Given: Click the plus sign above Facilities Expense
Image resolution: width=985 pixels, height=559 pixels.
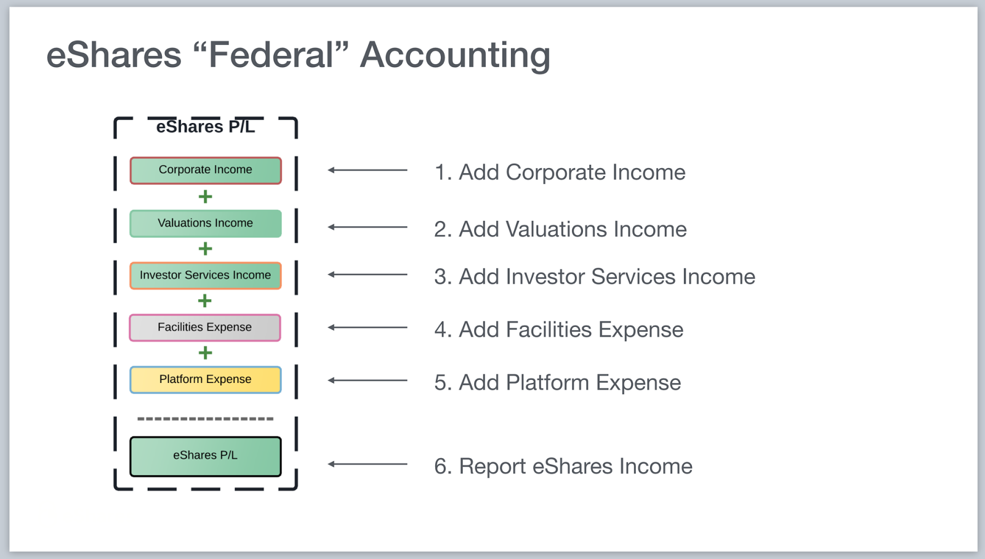Looking at the screenshot, I should coord(205,300).
